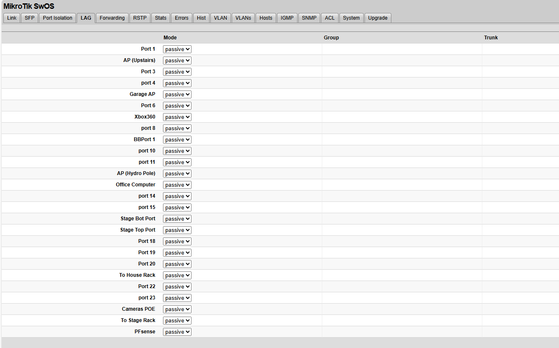Select the RSTP tab

point(140,18)
